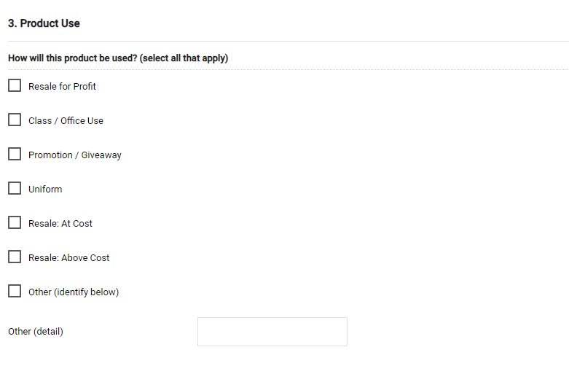Click the 'Promotion / Giveaway' label text
This screenshot has height=374, width=569.
pyautogui.click(x=74, y=155)
